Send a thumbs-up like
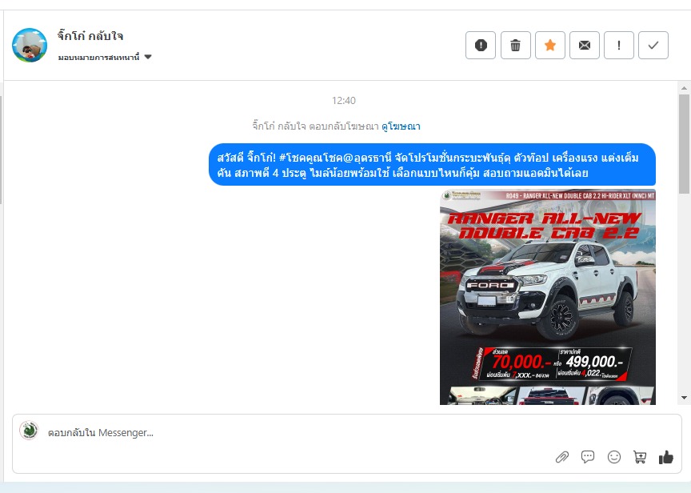The image size is (691, 493). pyautogui.click(x=666, y=457)
